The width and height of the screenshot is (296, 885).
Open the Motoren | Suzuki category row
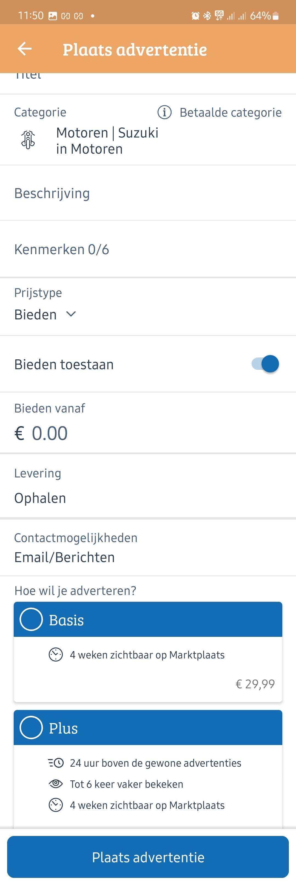pyautogui.click(x=107, y=141)
